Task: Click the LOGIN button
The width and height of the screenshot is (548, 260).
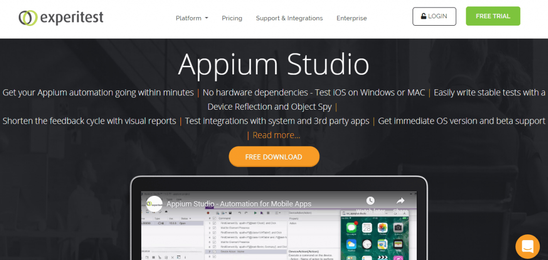Action: click(x=435, y=16)
